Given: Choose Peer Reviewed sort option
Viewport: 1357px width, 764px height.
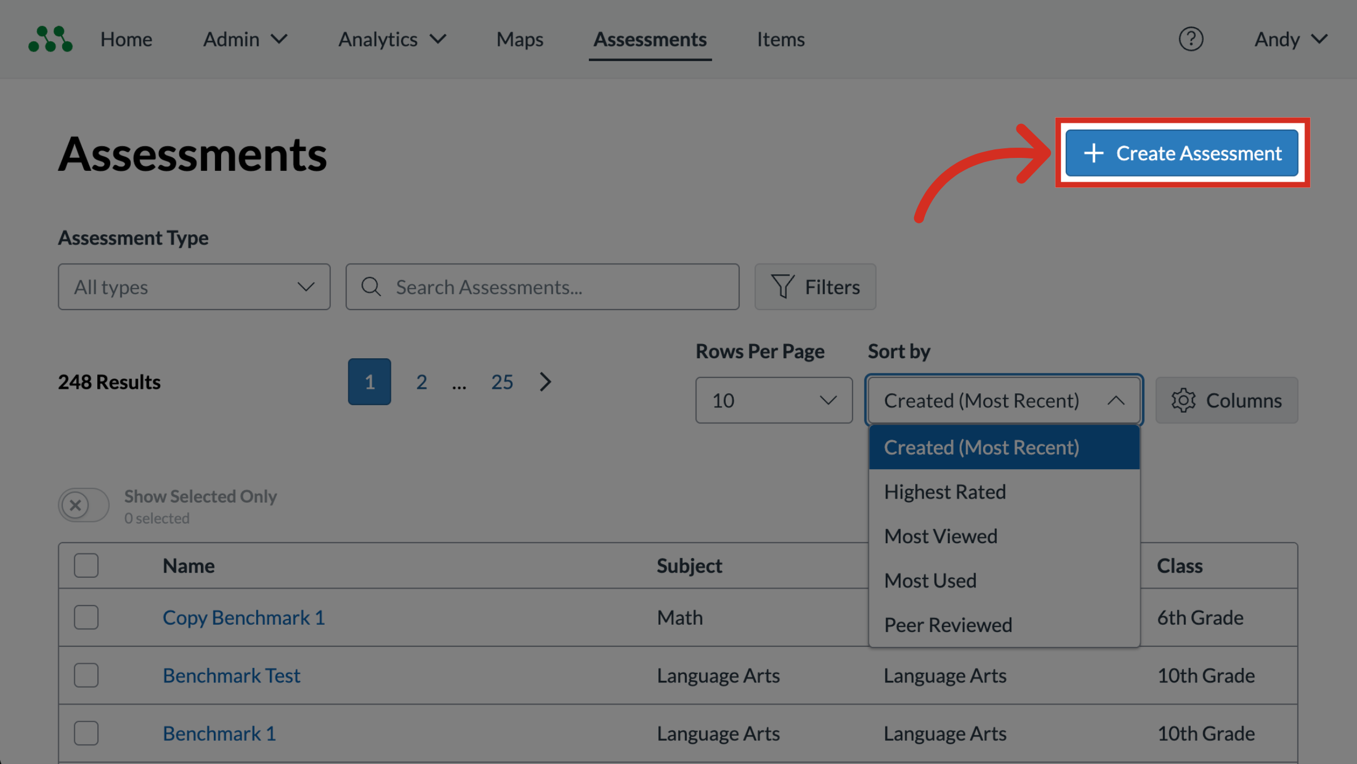Looking at the screenshot, I should (x=1004, y=625).
